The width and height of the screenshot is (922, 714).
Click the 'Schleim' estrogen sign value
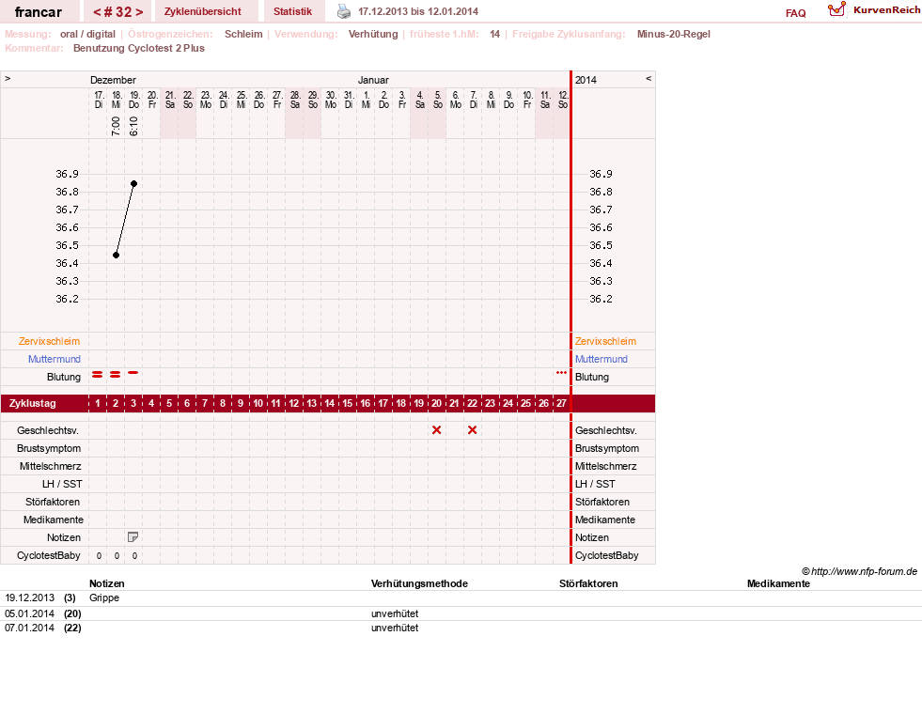coord(243,34)
